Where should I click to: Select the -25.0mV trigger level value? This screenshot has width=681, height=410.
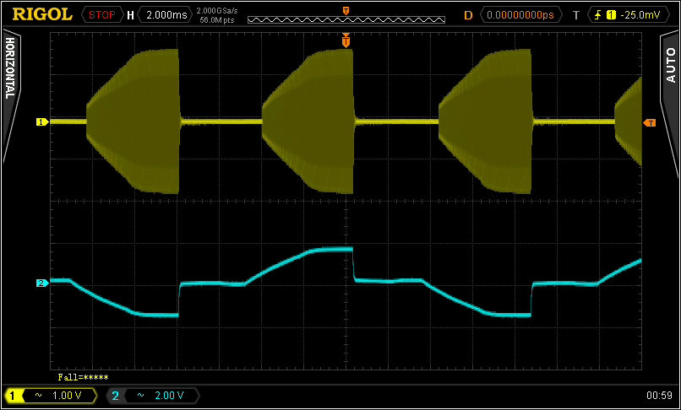pyautogui.click(x=640, y=15)
